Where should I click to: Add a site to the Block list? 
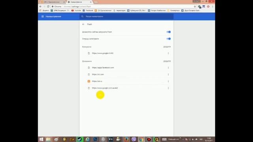point(167,47)
